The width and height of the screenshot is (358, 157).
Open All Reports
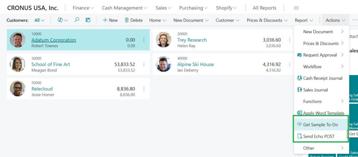click(264, 8)
